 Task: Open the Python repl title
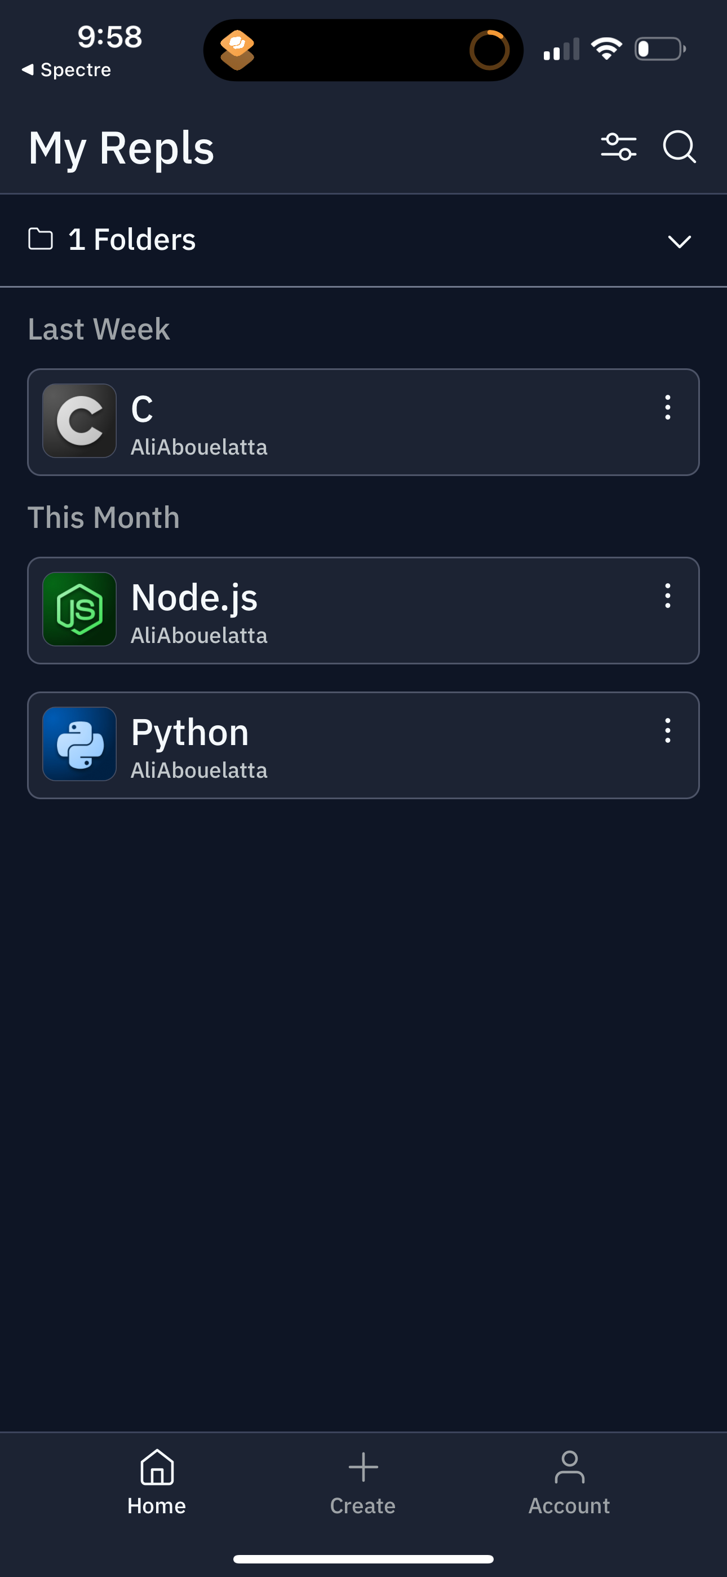[190, 732]
